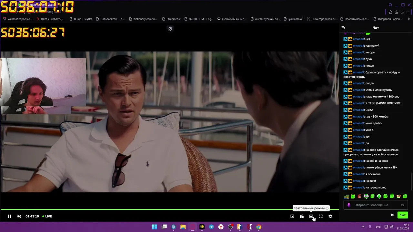Expand hidden bookmarks chevron

[x=409, y=19]
